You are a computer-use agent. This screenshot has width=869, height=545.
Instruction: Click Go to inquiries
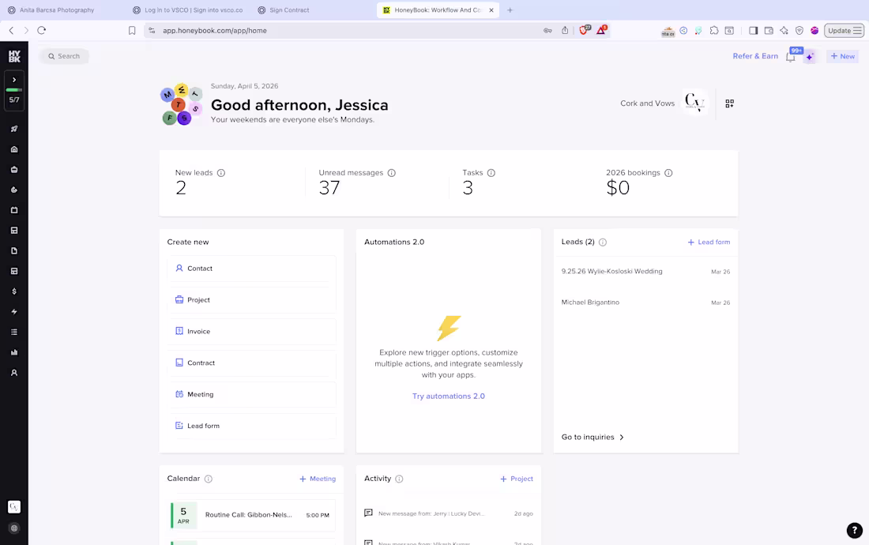point(592,437)
